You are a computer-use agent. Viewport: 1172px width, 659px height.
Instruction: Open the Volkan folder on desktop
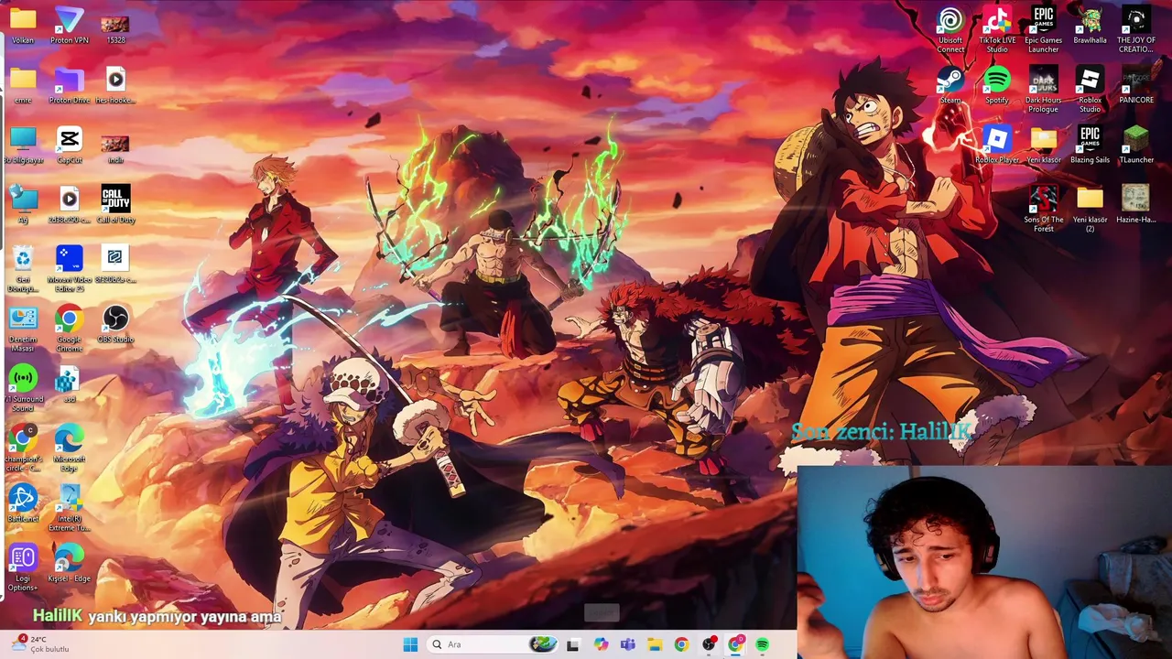[x=23, y=25]
